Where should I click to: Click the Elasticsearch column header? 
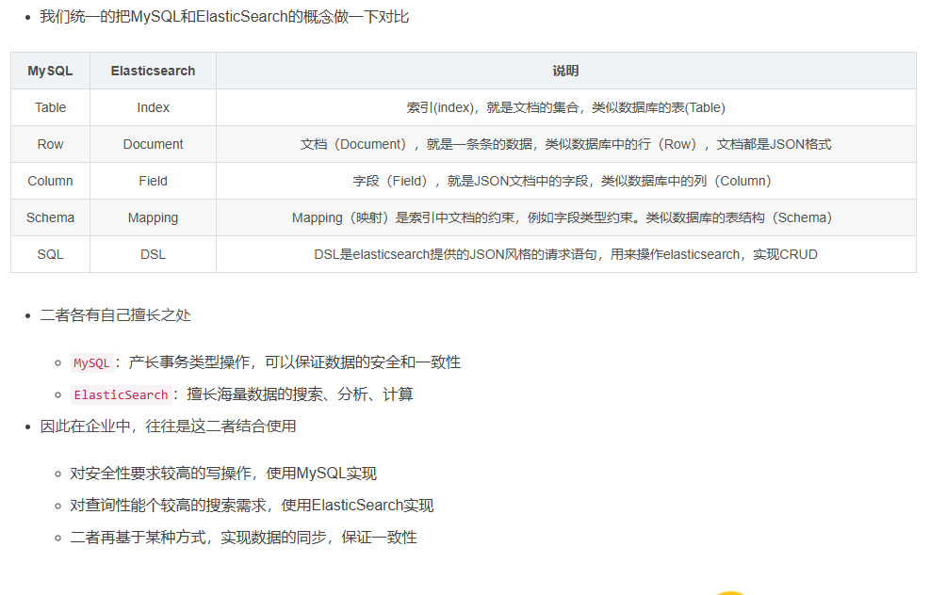pyautogui.click(x=153, y=72)
